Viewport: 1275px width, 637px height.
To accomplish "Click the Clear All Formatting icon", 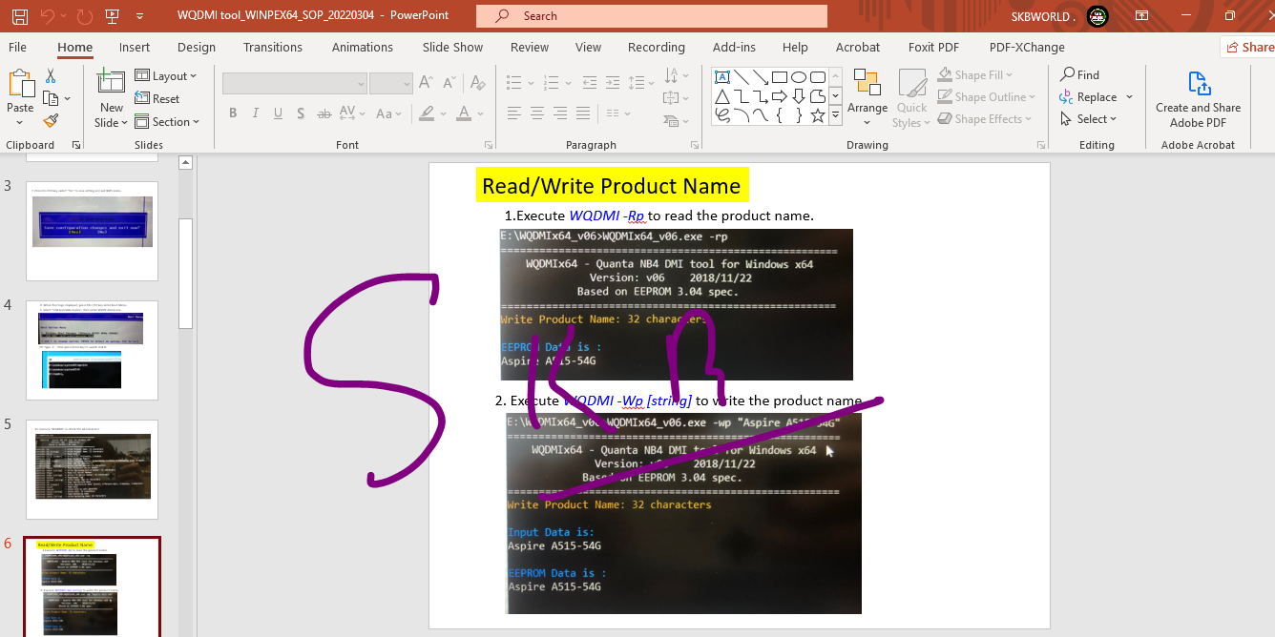I will pyautogui.click(x=477, y=84).
